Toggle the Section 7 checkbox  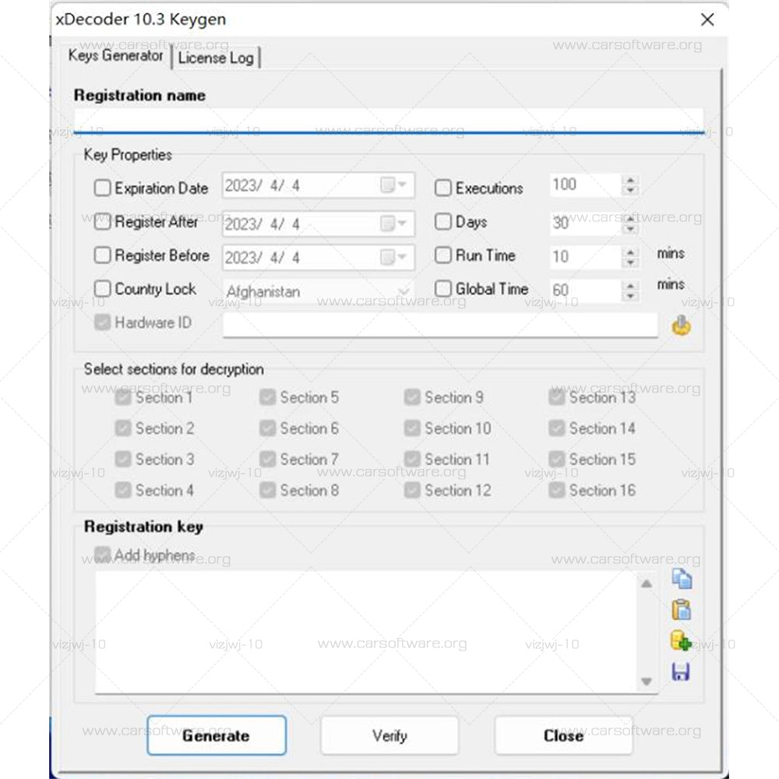pos(267,459)
